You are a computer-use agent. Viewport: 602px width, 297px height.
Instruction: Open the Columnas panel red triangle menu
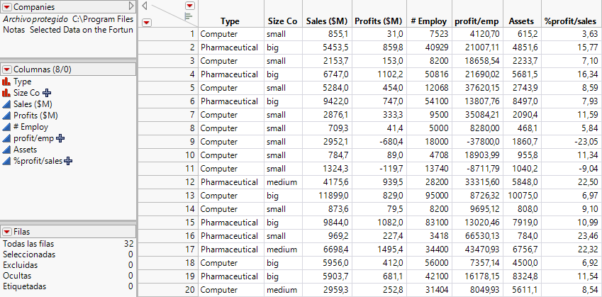pyautogui.click(x=6, y=69)
